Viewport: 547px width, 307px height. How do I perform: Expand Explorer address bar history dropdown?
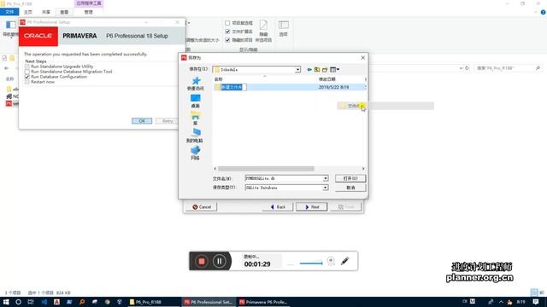tap(461, 68)
